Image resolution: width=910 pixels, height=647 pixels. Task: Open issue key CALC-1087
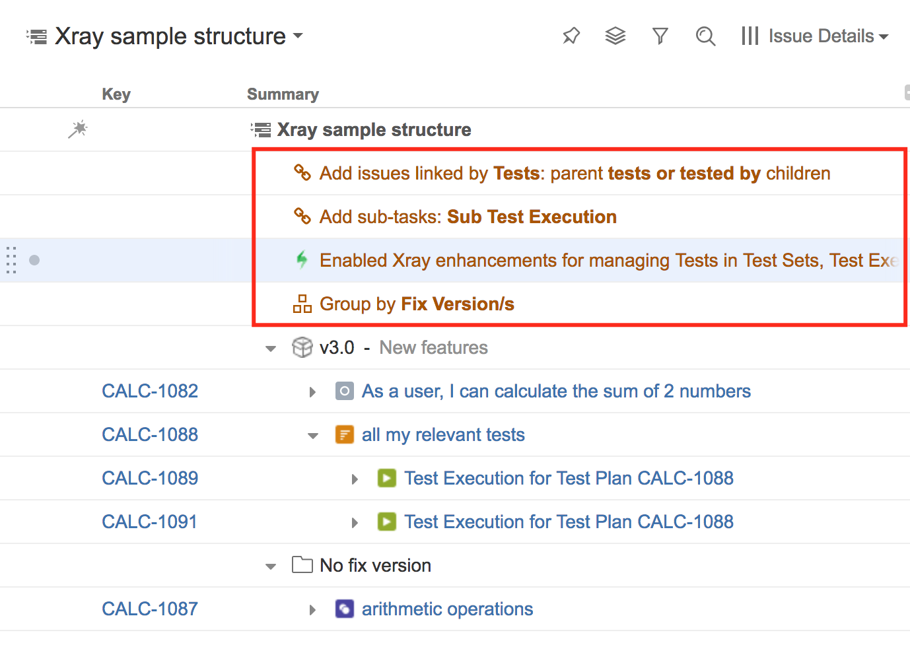coord(150,609)
